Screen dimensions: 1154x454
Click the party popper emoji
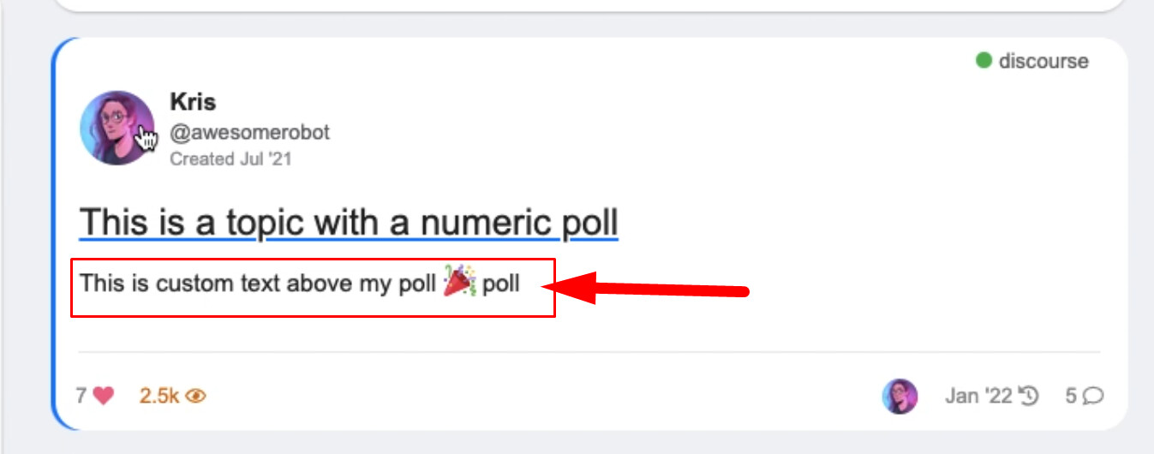pyautogui.click(x=459, y=282)
